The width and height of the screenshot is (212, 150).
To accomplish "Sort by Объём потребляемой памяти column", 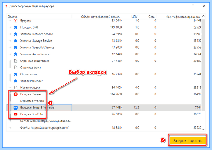I will pyautogui.click(x=101, y=17).
